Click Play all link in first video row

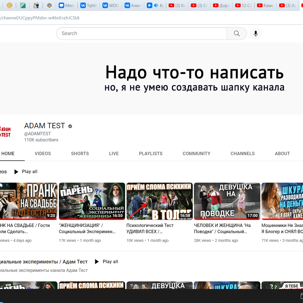pos(29,172)
